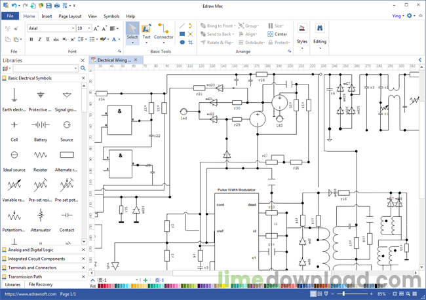Select the Line drawing tool
The image size is (426, 300).
click(182, 26)
